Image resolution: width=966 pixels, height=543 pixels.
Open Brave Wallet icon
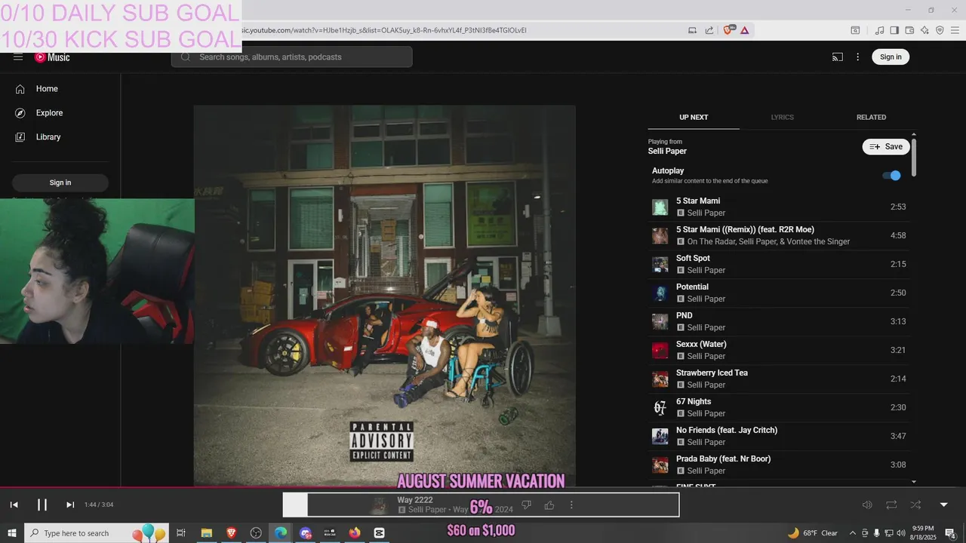click(909, 30)
